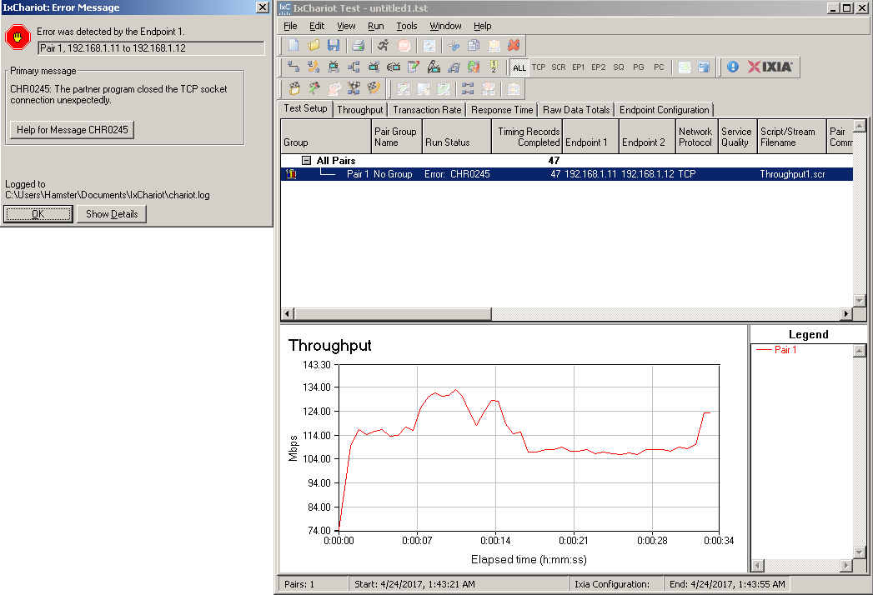Delete selection with the red X toolbar icon

[514, 46]
